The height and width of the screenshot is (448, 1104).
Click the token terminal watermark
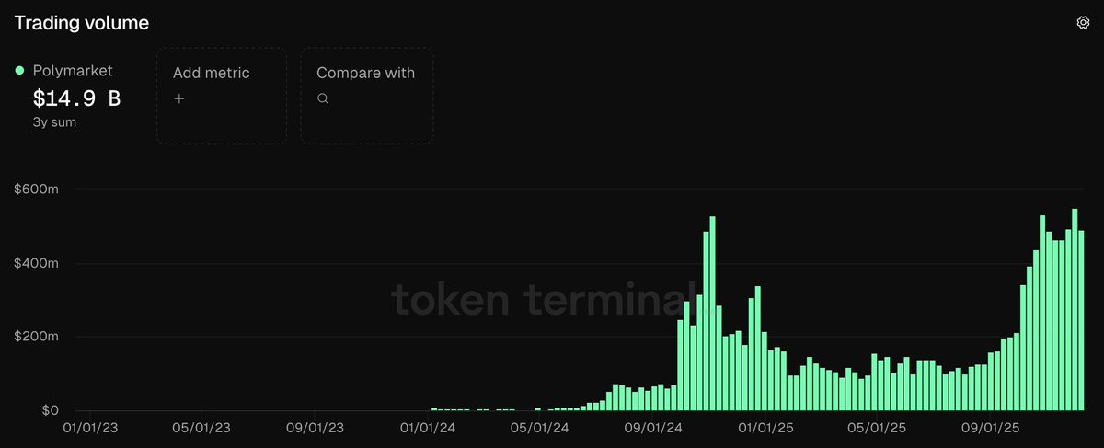tap(541, 300)
